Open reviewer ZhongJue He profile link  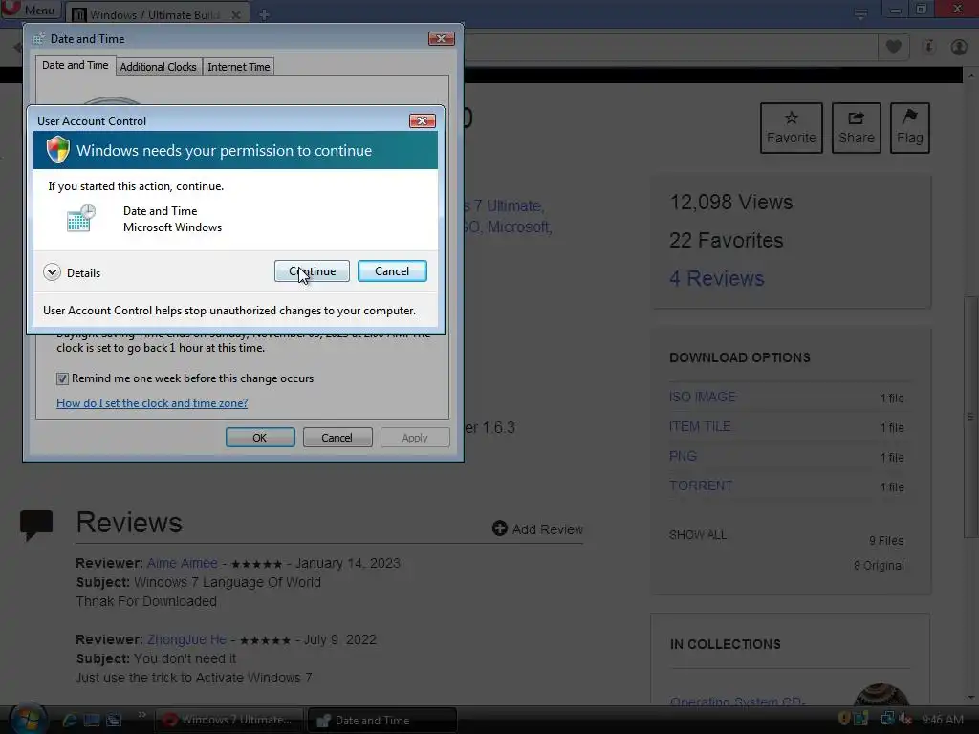pos(186,639)
